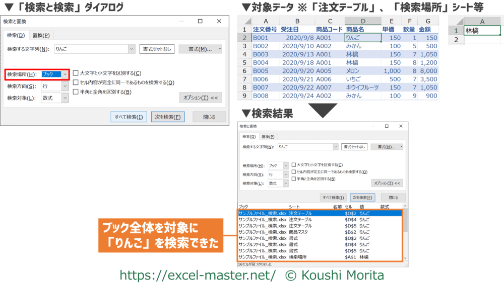
Task: Open the 書式(M) format button
Action: pos(200,49)
